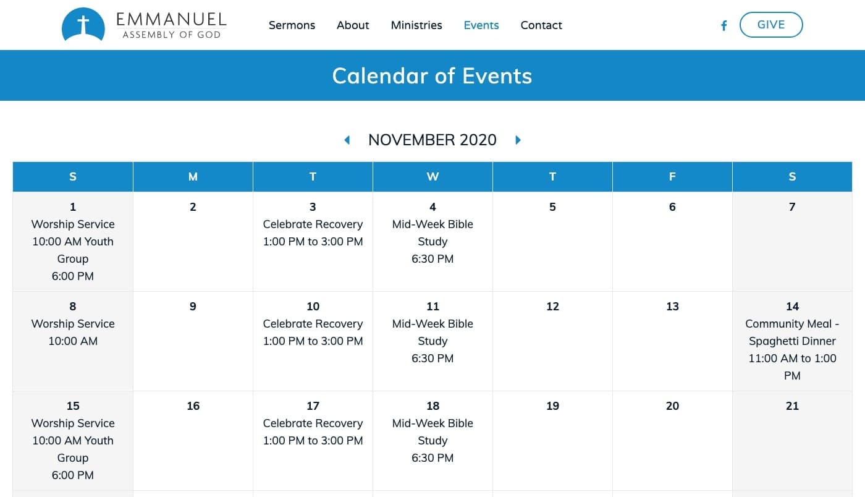Click the previous month arrow
The height and width of the screenshot is (497, 865).
(x=347, y=140)
